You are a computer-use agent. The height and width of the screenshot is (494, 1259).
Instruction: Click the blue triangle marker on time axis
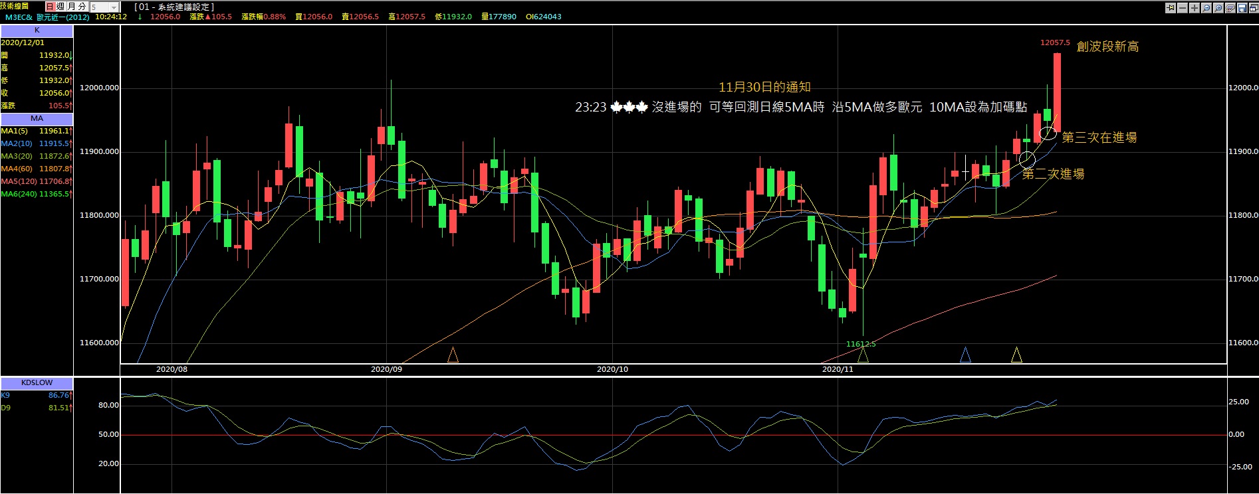[x=965, y=355]
